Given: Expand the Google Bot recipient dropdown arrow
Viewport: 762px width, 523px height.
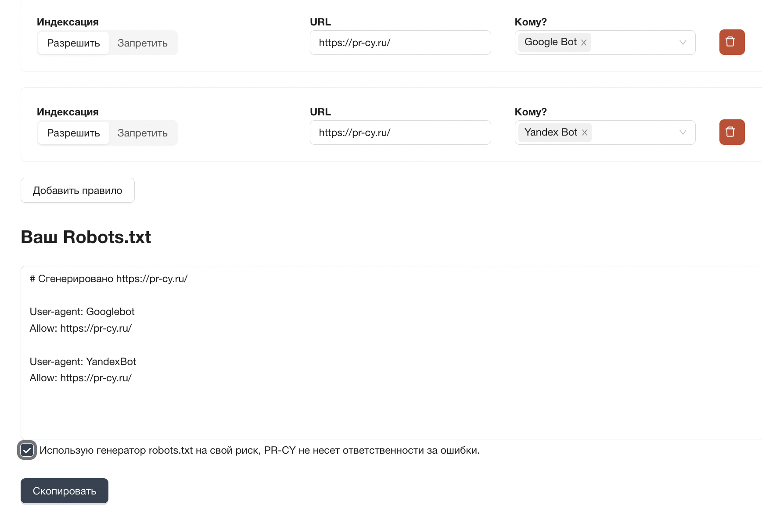Looking at the screenshot, I should coord(683,43).
